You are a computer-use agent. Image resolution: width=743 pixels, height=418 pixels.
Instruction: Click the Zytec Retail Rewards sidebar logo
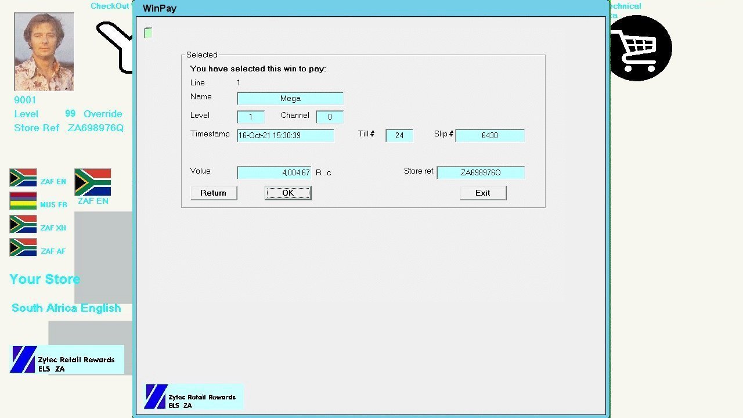click(24, 359)
